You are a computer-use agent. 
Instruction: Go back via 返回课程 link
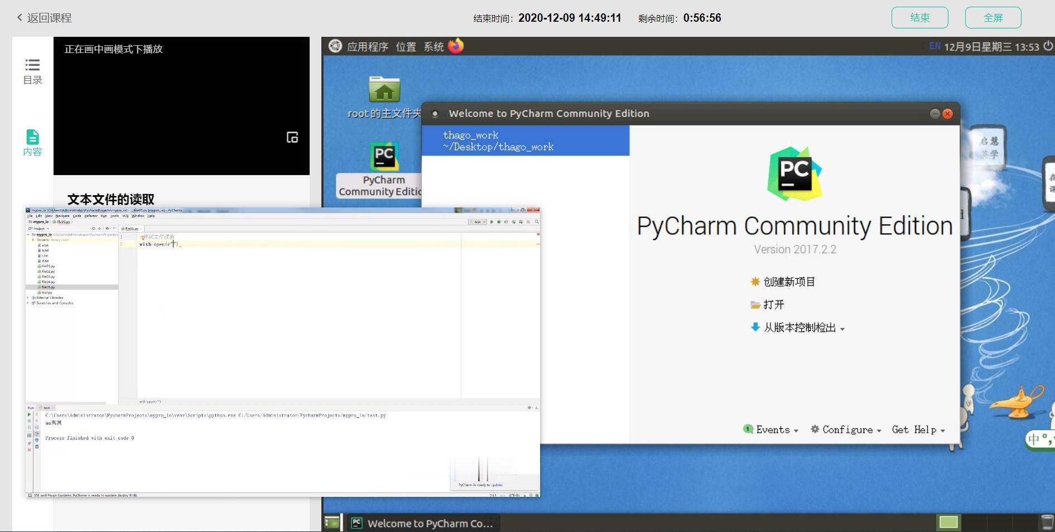pyautogui.click(x=44, y=18)
